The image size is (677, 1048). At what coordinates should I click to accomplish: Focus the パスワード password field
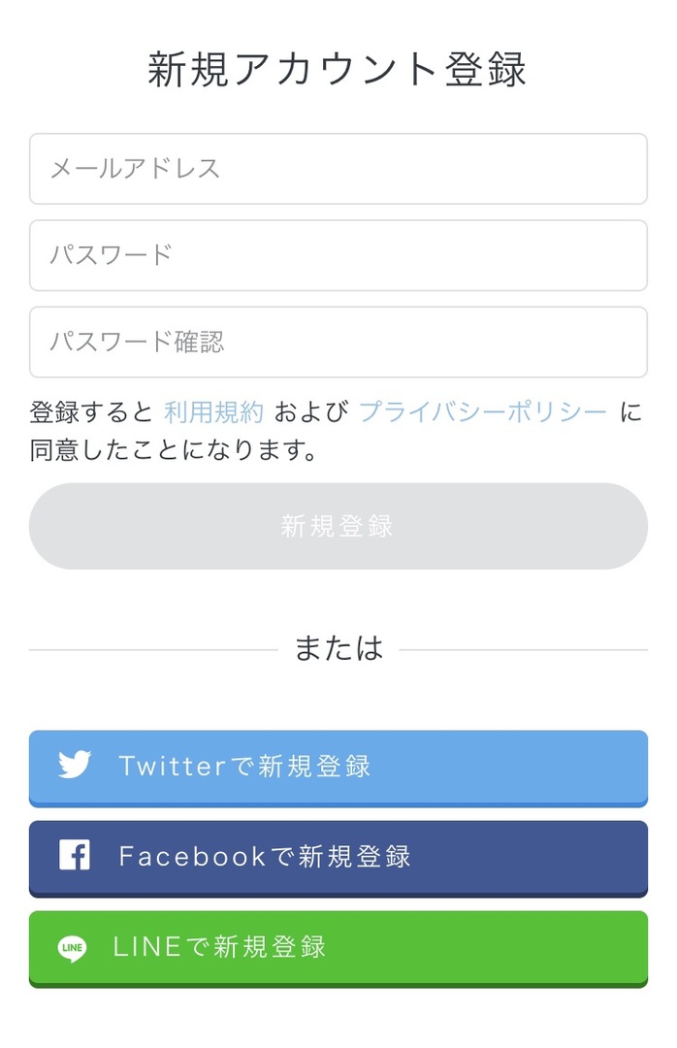338,255
